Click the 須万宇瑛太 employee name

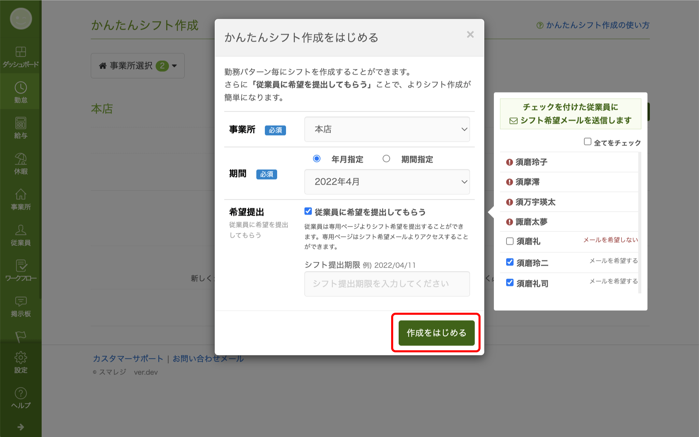[536, 202]
